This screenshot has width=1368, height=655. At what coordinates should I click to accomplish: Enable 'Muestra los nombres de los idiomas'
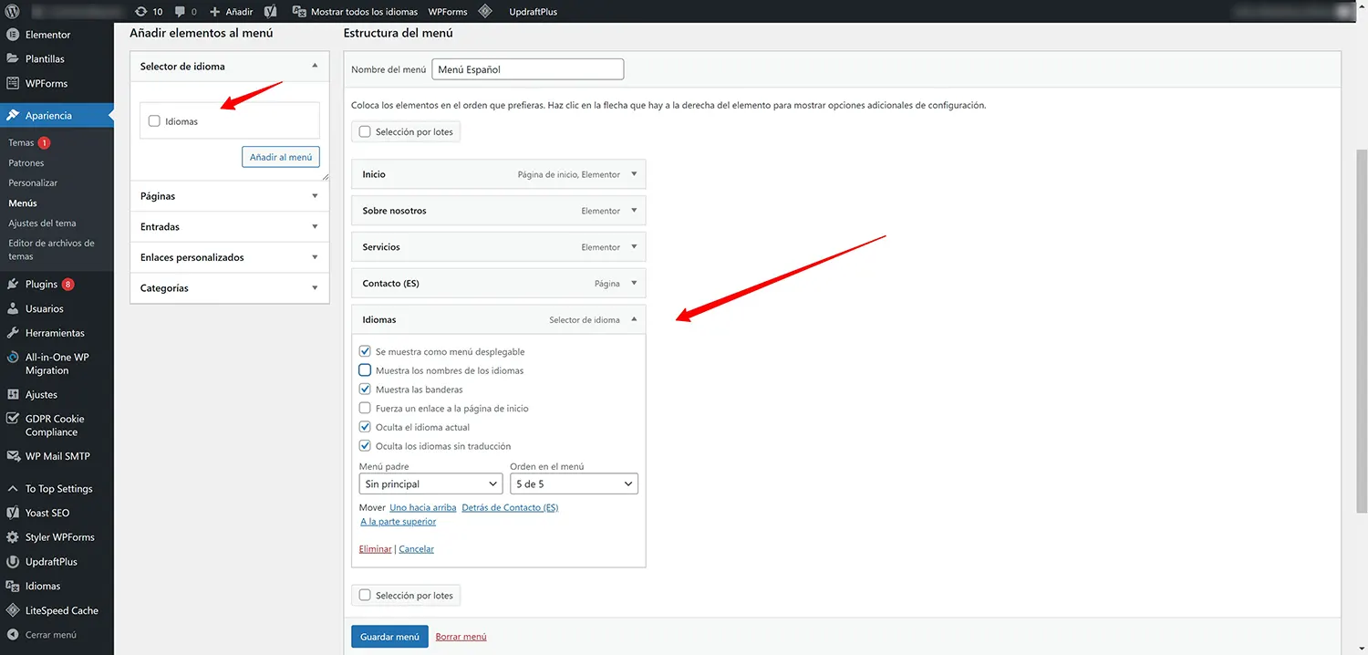[x=365, y=370]
